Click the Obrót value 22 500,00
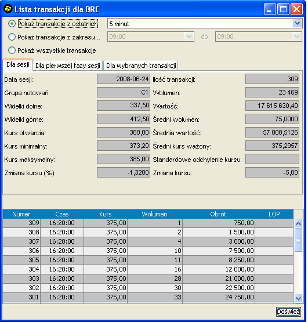 point(219,288)
